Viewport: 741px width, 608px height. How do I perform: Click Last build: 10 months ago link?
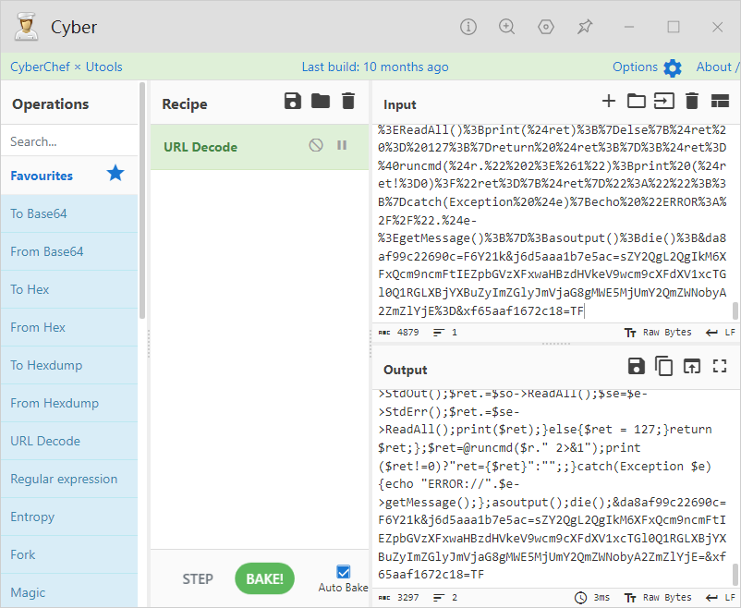[375, 67]
